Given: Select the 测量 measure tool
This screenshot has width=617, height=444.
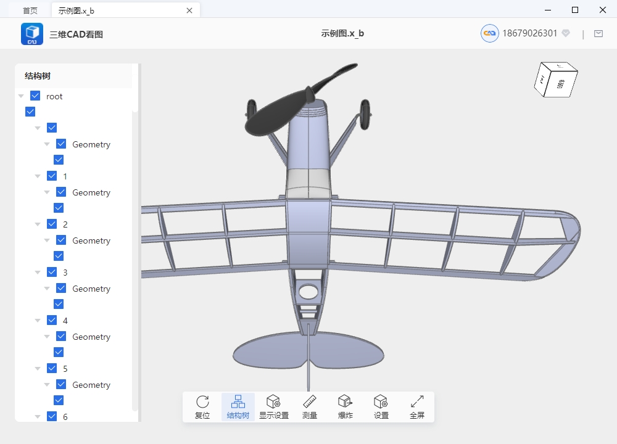Looking at the screenshot, I should 310,407.
